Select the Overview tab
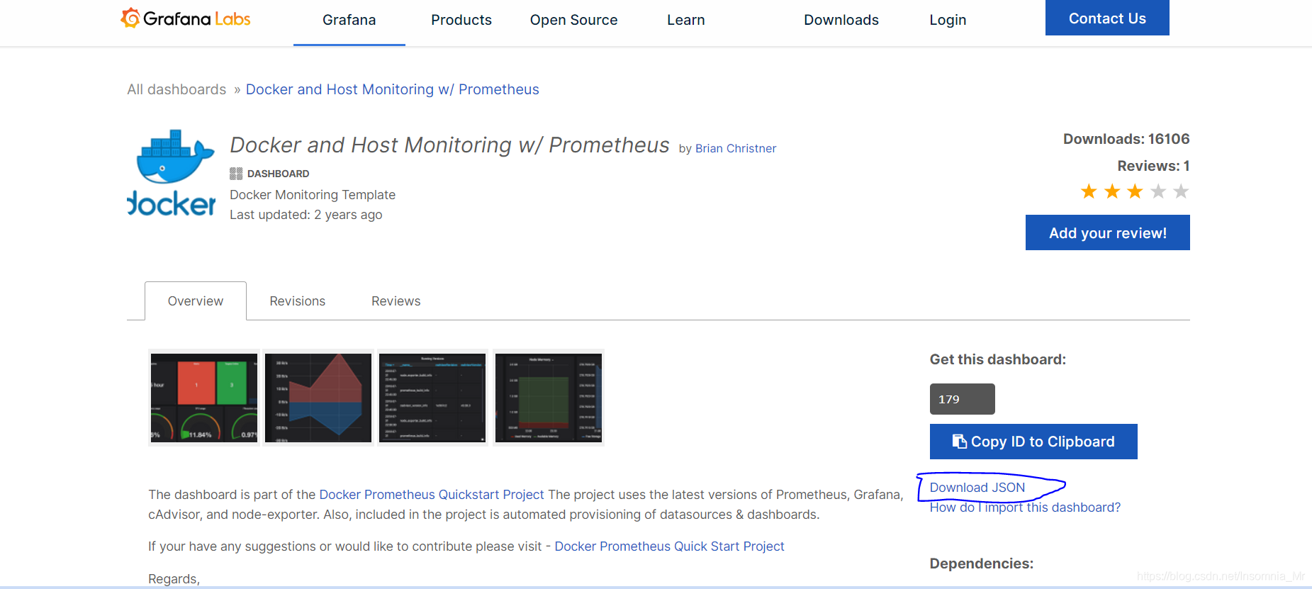 point(196,301)
